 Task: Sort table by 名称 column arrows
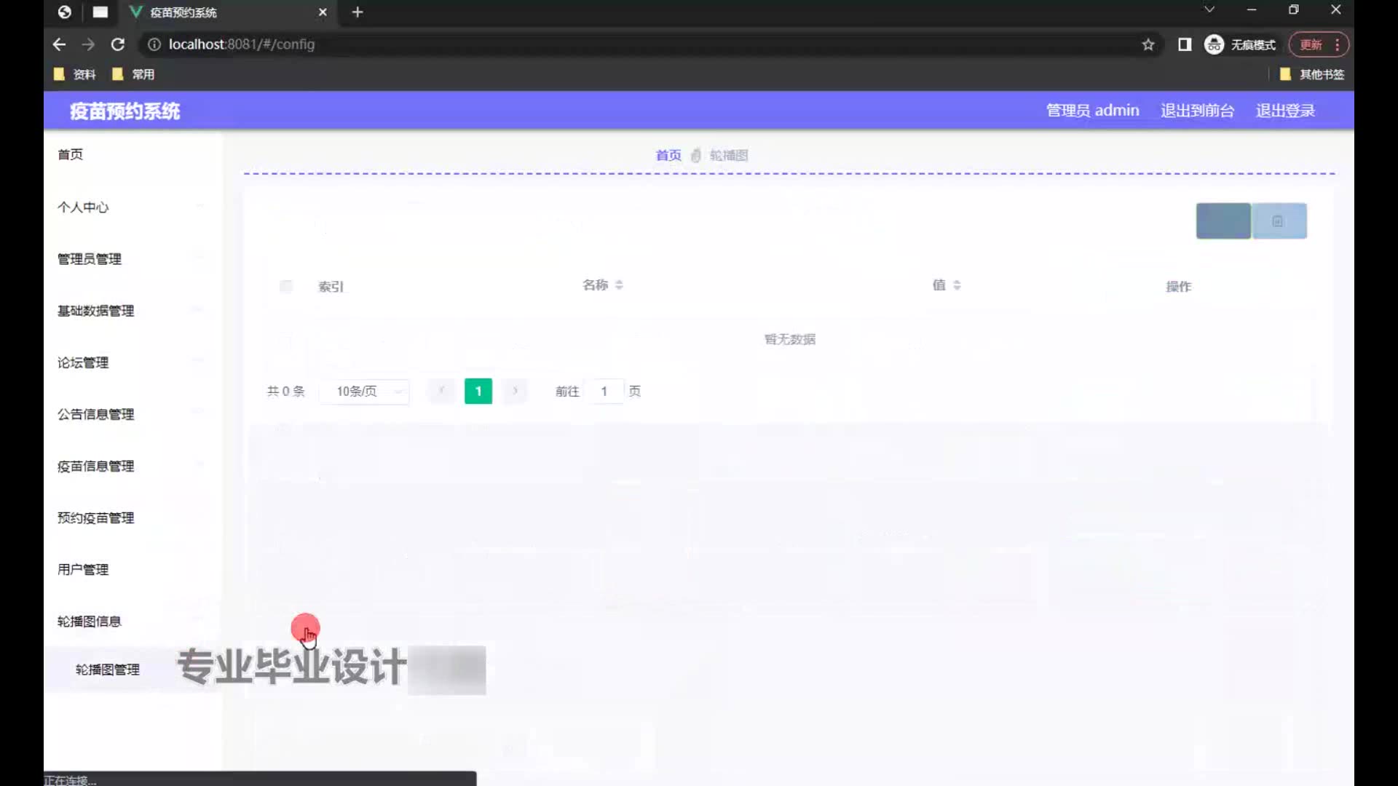[x=619, y=285]
